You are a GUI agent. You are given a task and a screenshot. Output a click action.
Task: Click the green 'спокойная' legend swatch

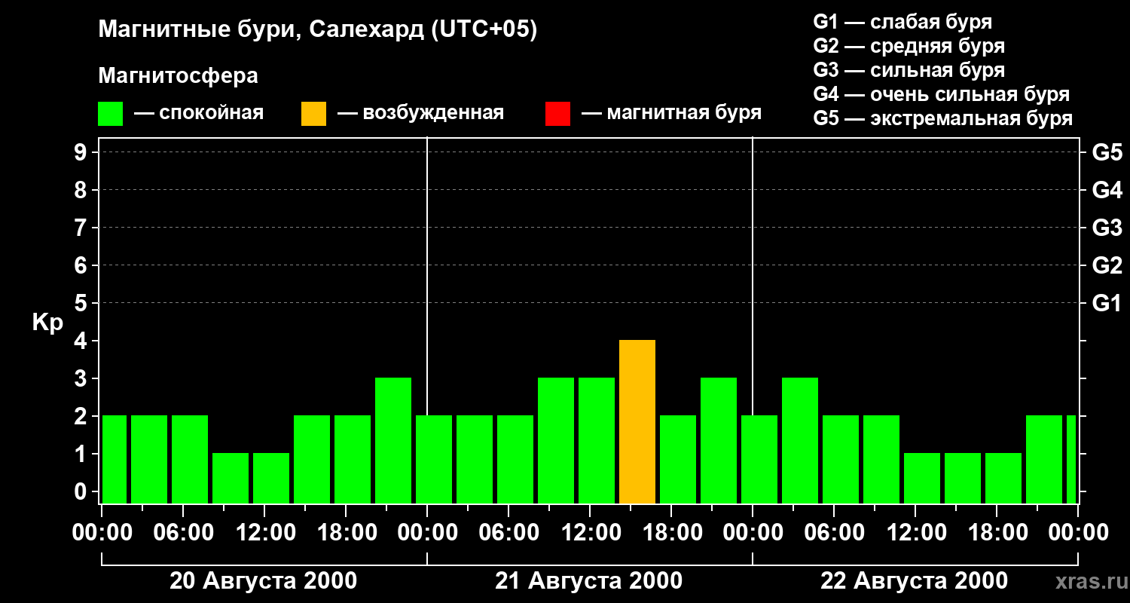point(110,114)
